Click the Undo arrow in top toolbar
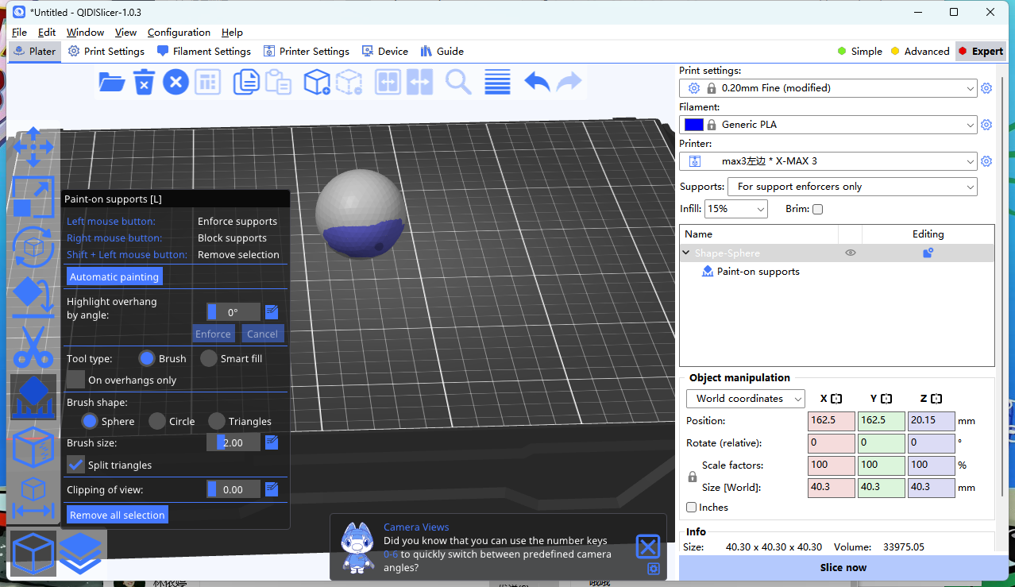 (537, 82)
